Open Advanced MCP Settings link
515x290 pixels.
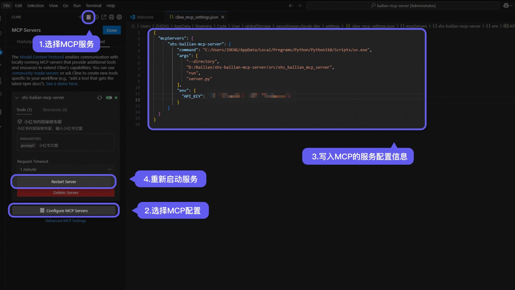66,221
